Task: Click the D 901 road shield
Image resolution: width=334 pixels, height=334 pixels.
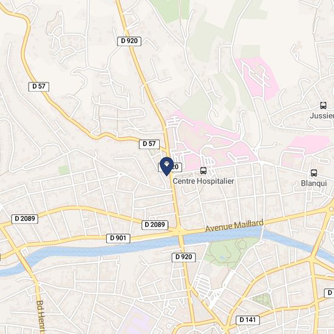Action: pos(118,238)
